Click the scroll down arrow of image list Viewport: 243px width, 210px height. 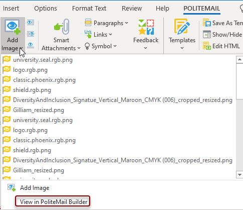pos(239,175)
